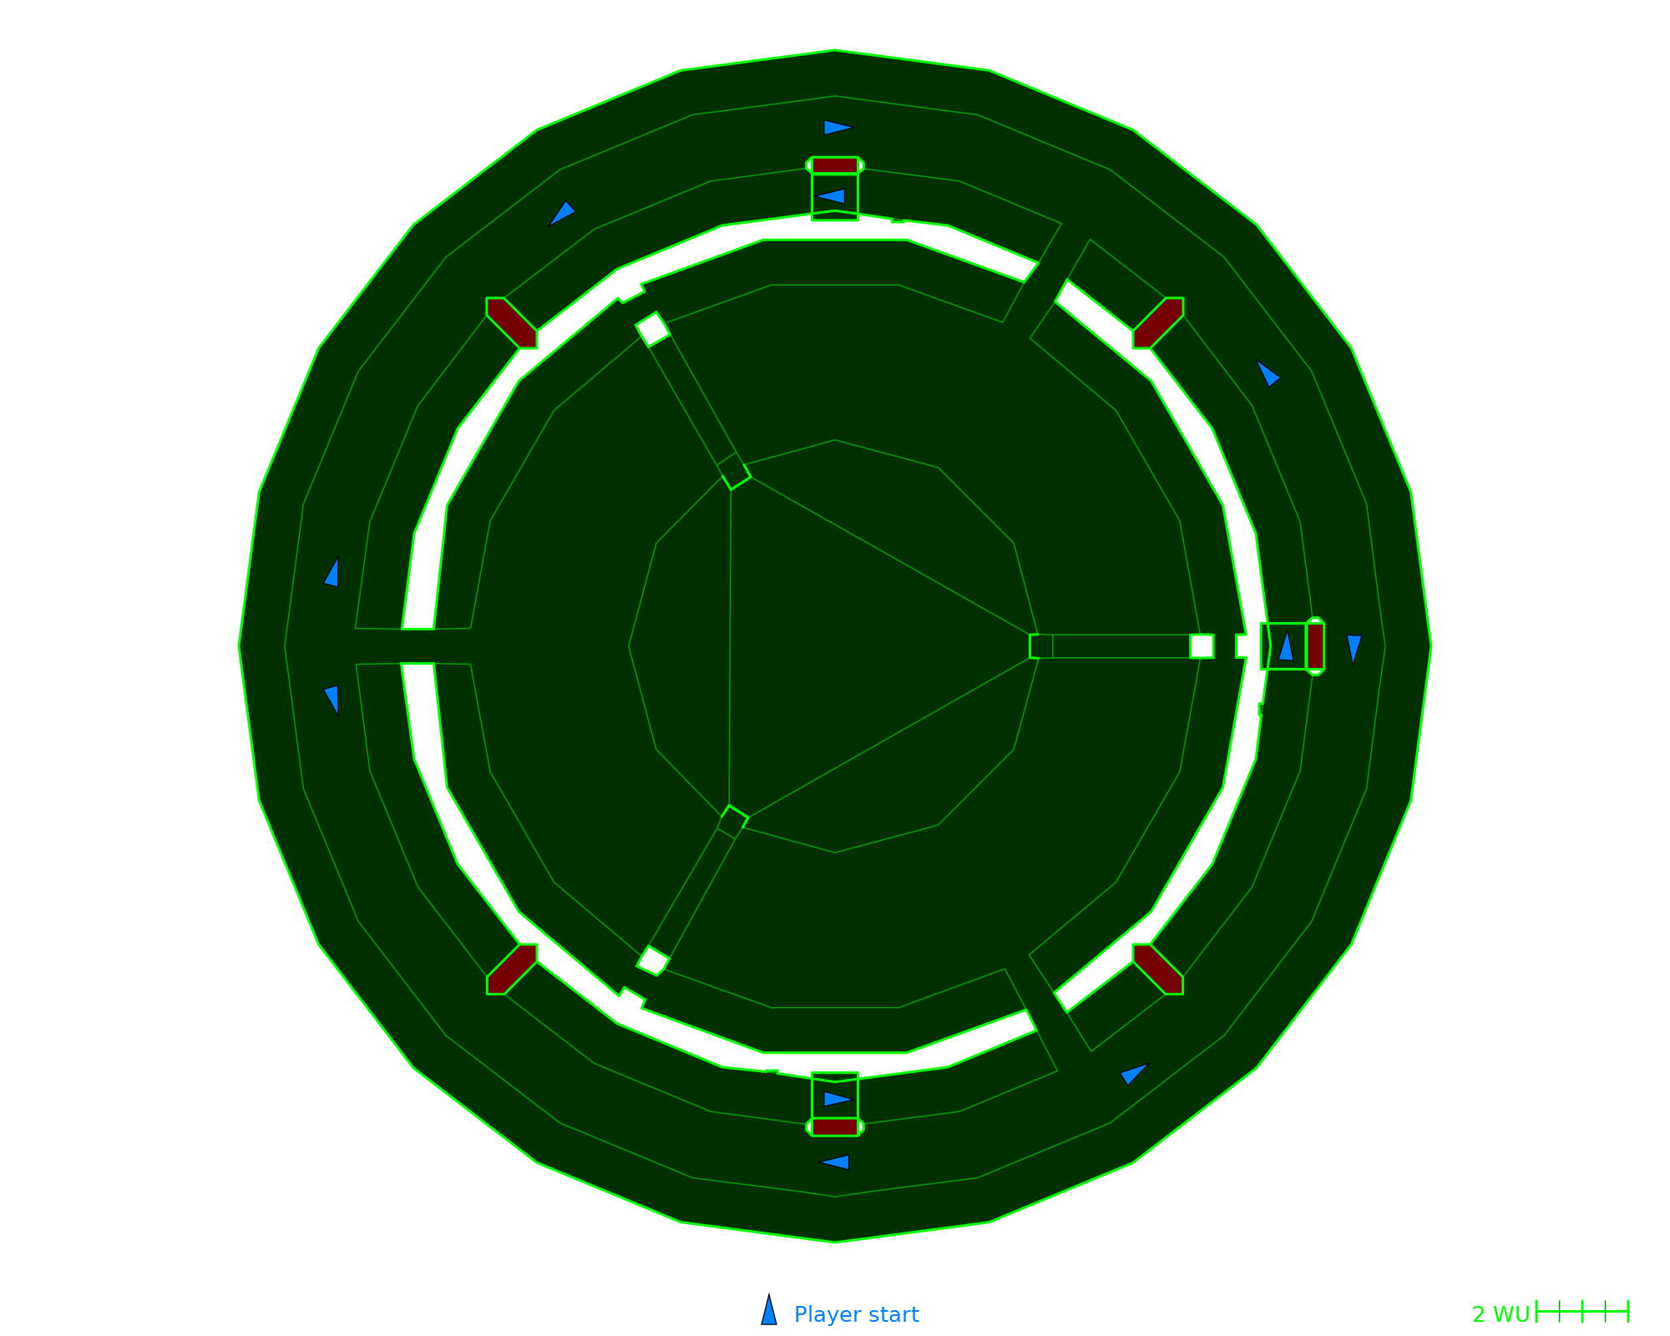This screenshot has height=1336, width=1670.
Task: Click the lower-right diagonal player start arrow
Action: pos(1133,1074)
